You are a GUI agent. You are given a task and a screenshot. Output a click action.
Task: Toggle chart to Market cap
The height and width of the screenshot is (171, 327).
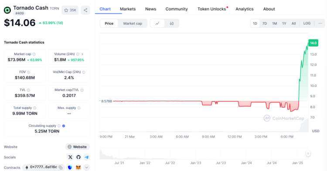(x=133, y=23)
